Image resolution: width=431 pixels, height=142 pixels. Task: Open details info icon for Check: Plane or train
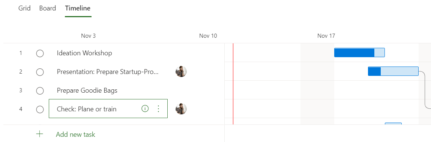(x=145, y=109)
